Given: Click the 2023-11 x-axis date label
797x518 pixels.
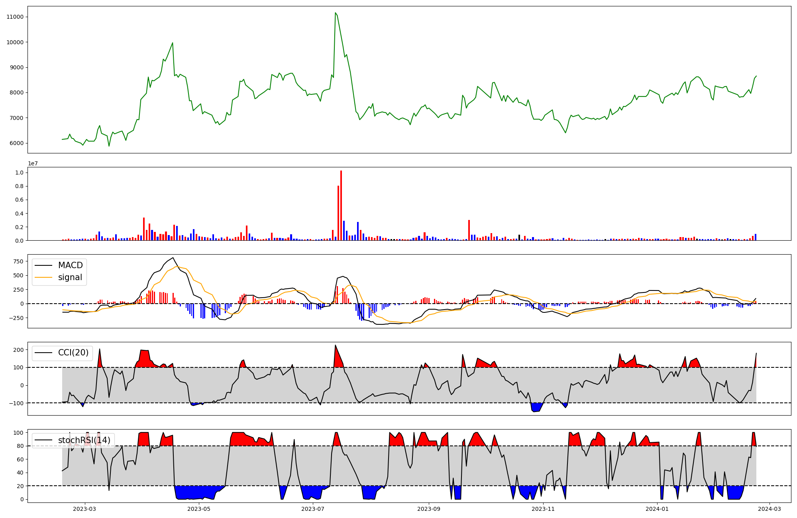Looking at the screenshot, I should [543, 509].
